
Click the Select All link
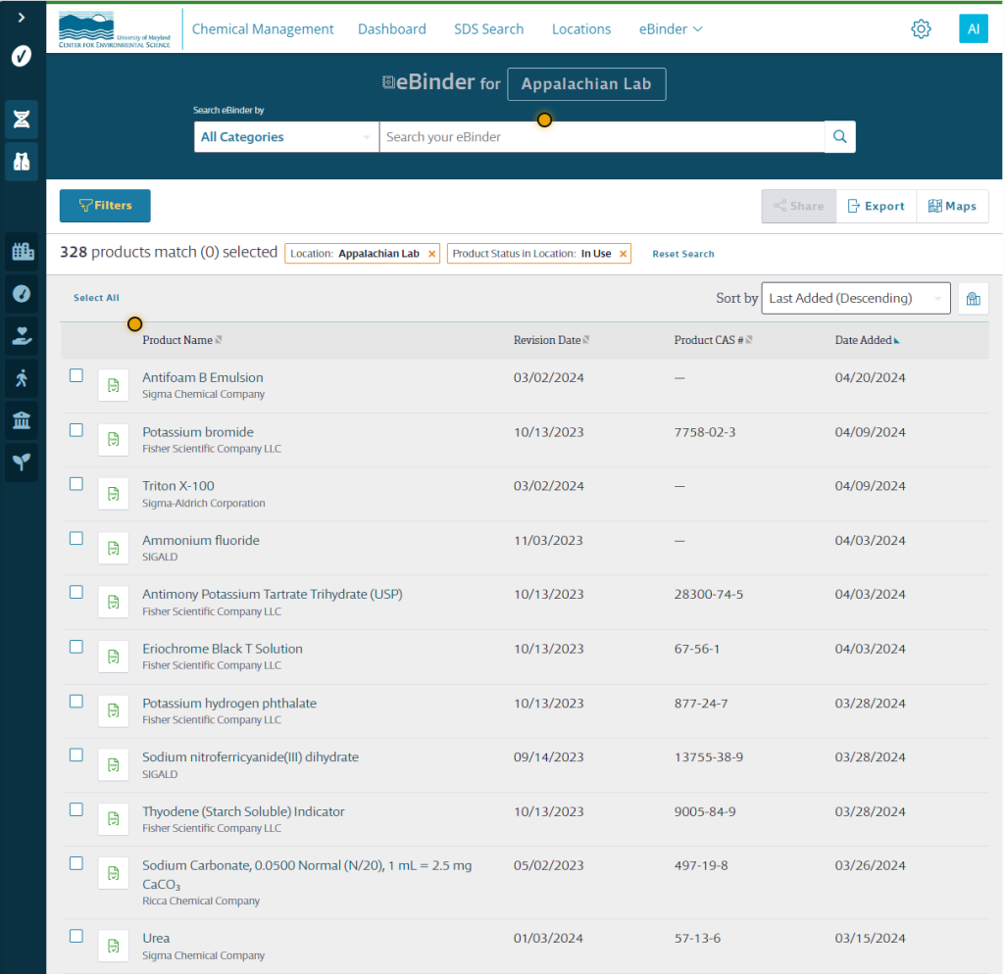coord(96,298)
